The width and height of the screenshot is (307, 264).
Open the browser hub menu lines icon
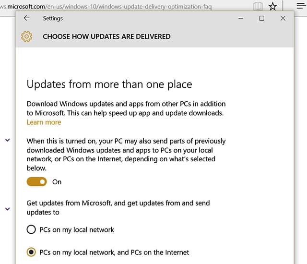[x=301, y=6]
